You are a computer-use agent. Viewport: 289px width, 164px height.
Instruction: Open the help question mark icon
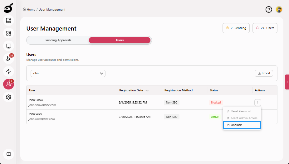269,9
